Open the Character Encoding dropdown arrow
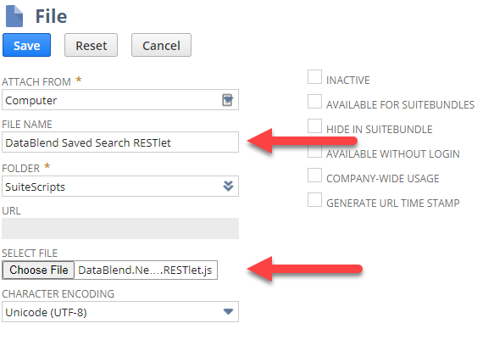Image resolution: width=494 pixels, height=340 pixels. point(228,312)
